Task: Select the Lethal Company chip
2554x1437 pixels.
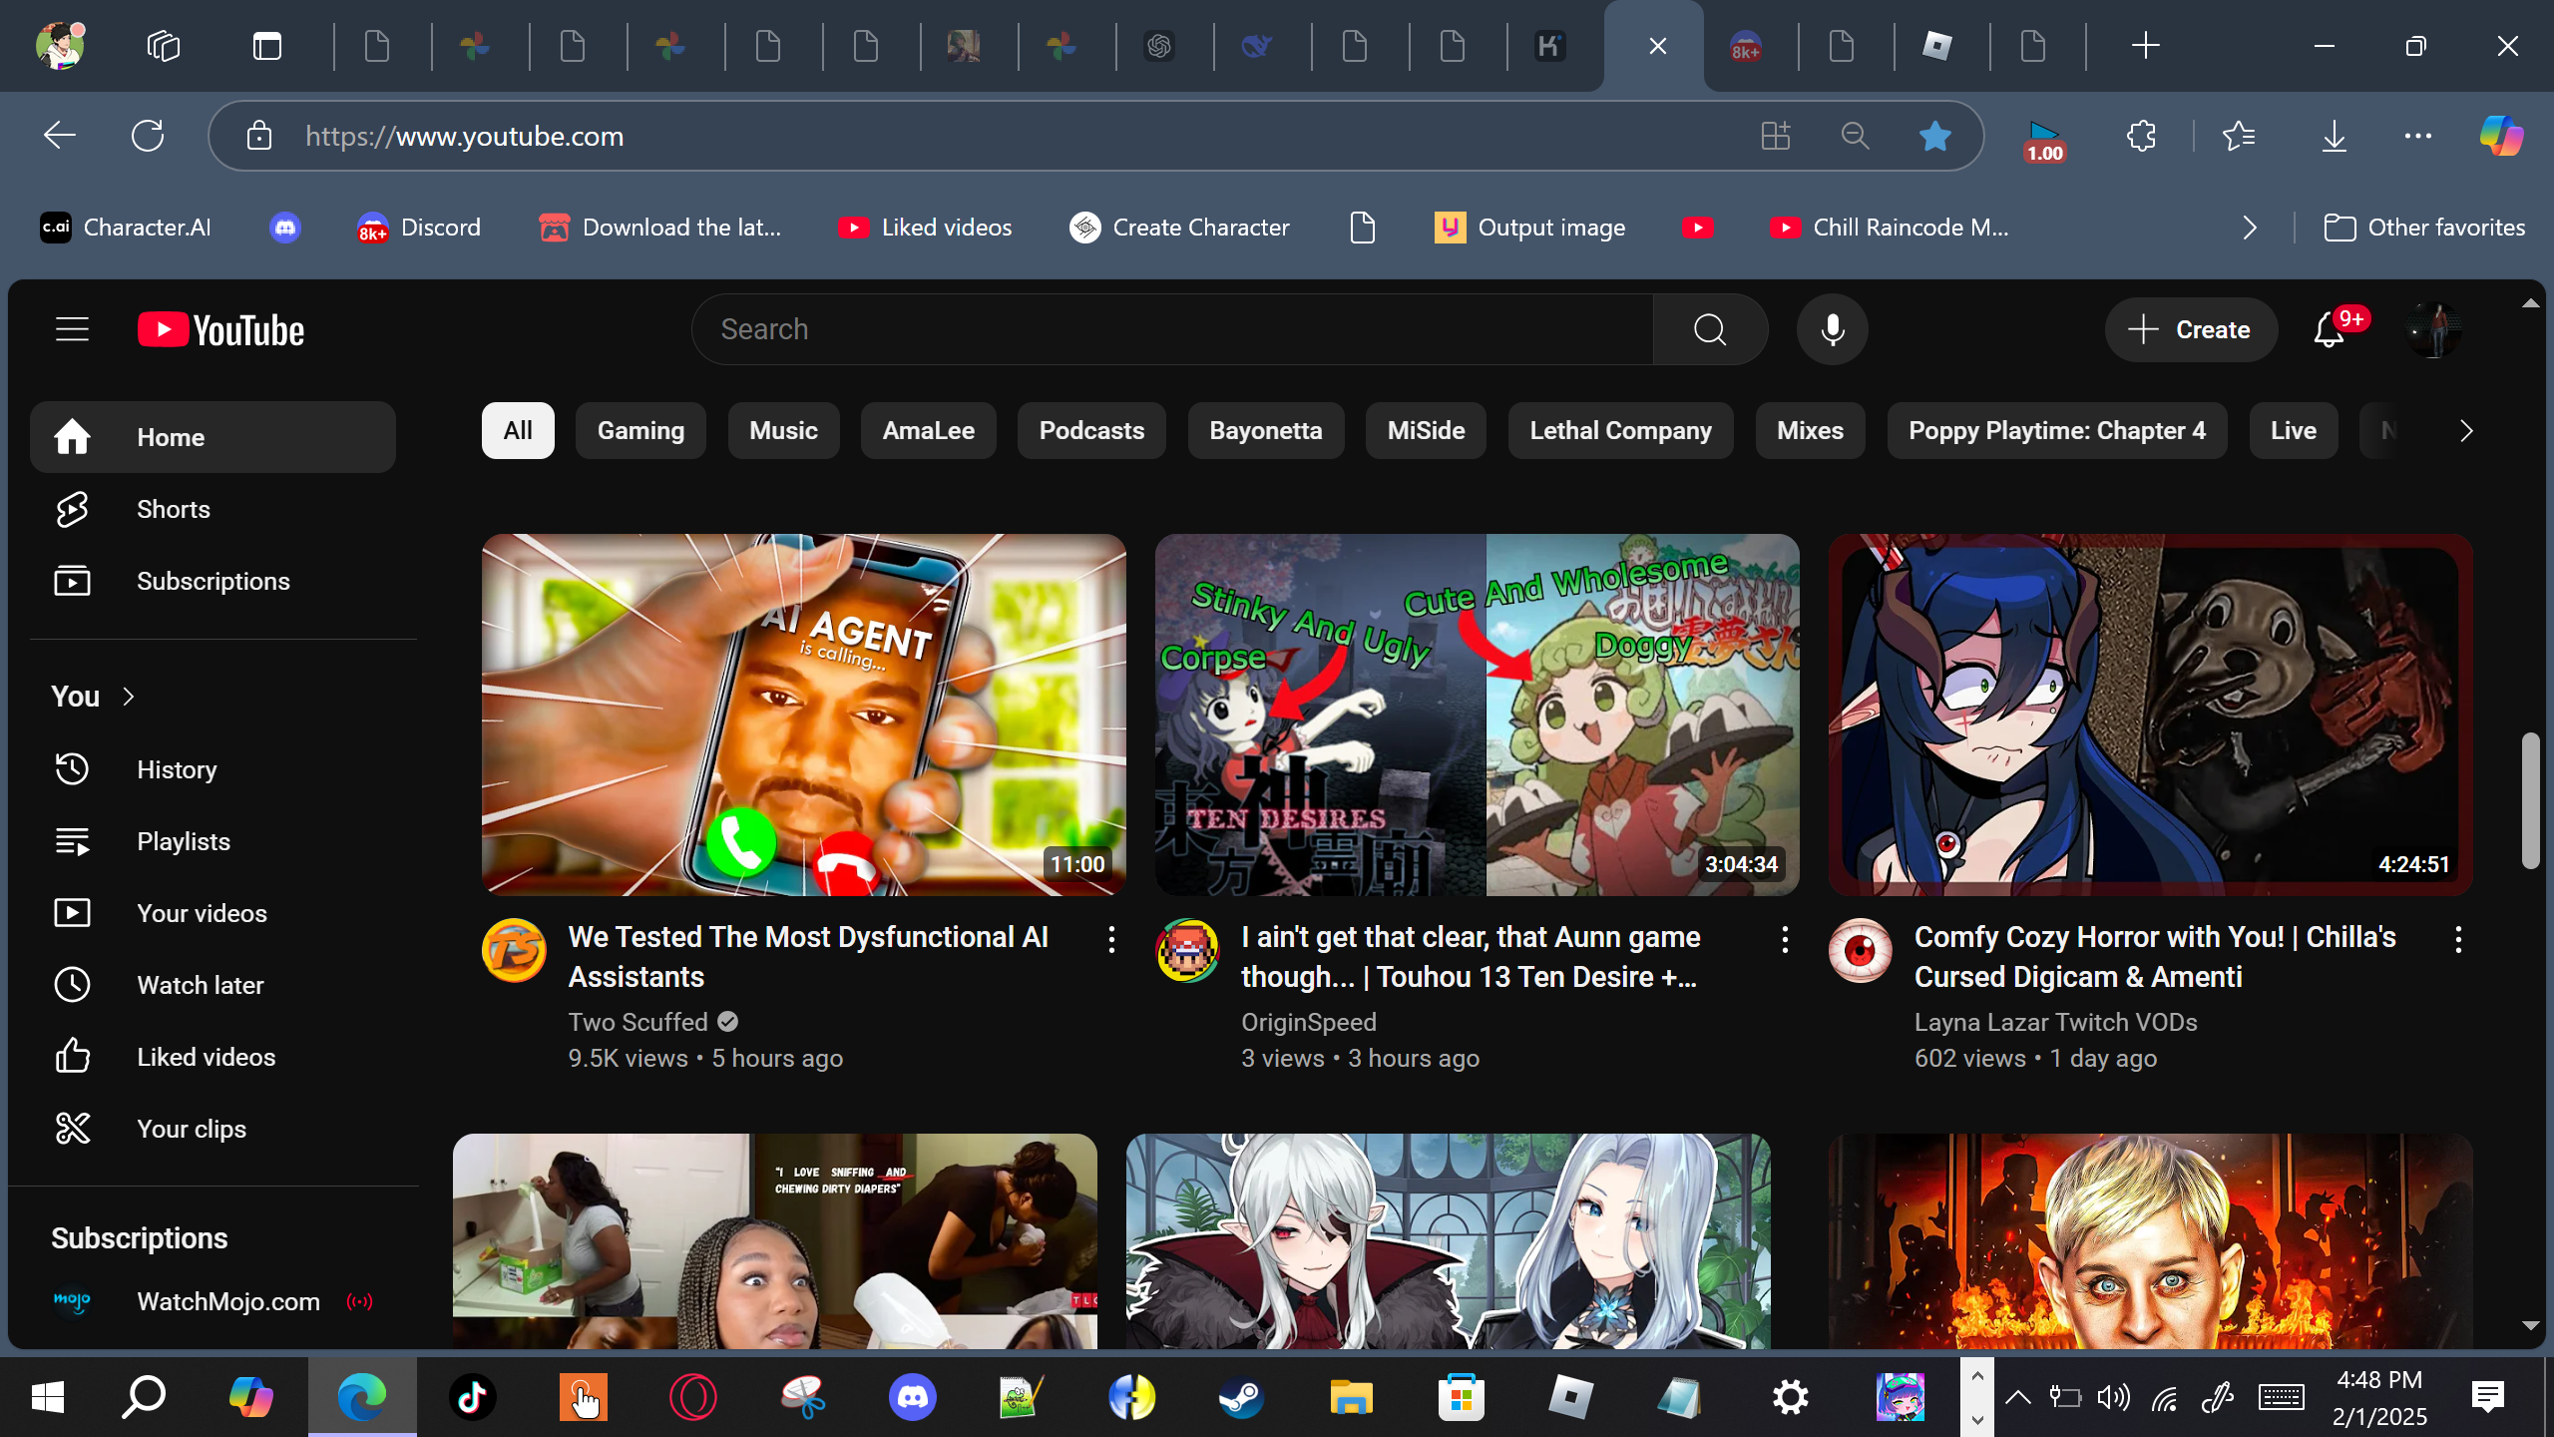Action: click(x=1620, y=430)
